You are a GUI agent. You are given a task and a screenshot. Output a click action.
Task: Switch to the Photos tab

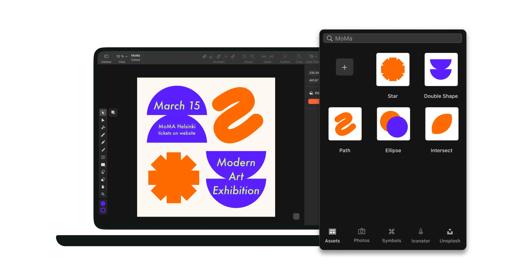click(x=362, y=235)
